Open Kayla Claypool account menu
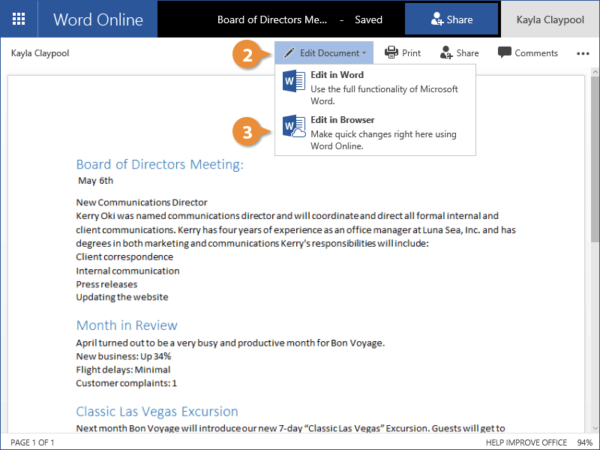This screenshot has width=600, height=450. (550, 19)
